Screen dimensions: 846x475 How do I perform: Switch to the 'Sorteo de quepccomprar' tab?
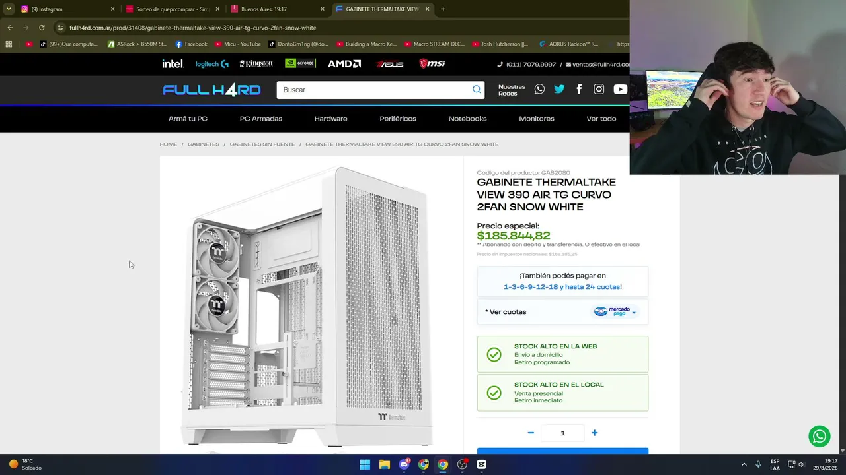[173, 9]
